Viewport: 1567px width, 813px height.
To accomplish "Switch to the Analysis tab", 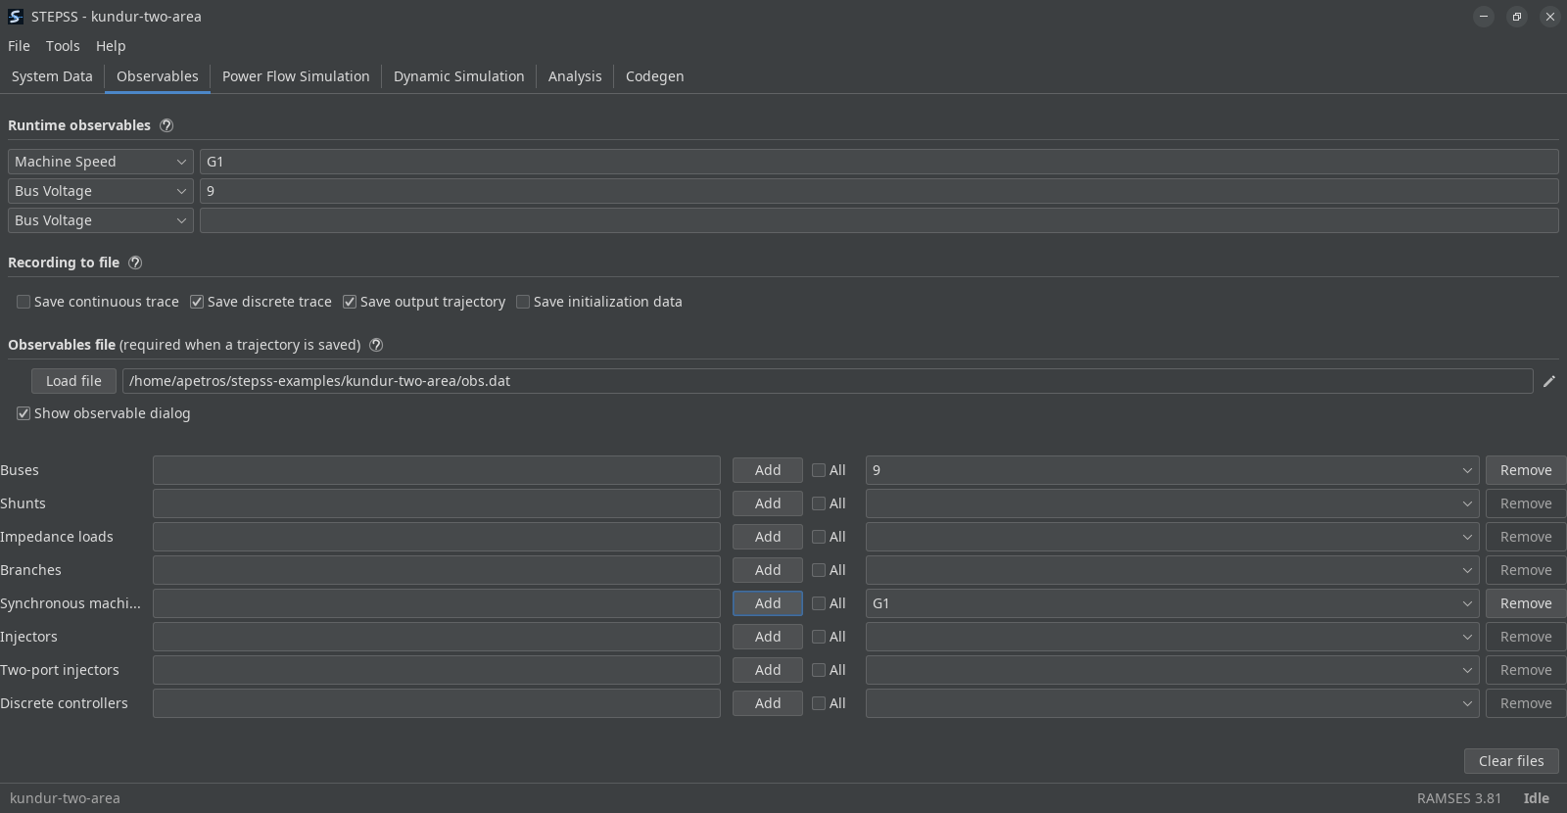I will click(x=575, y=76).
